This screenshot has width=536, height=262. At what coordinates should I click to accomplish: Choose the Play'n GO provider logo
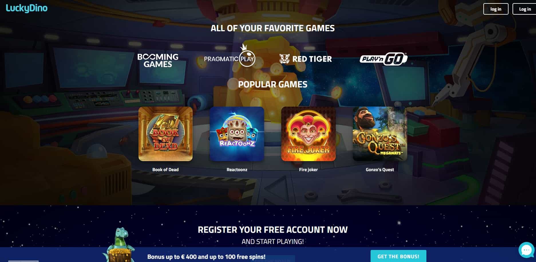coord(383,59)
